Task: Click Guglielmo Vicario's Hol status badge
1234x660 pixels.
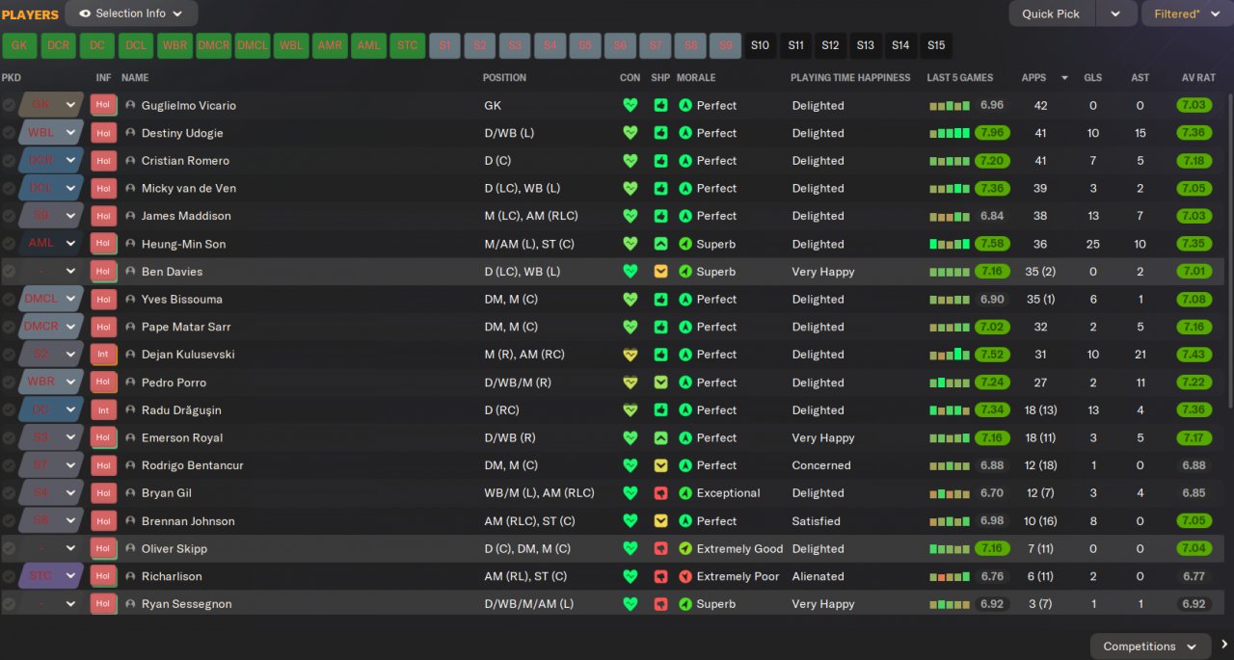Action: (103, 105)
